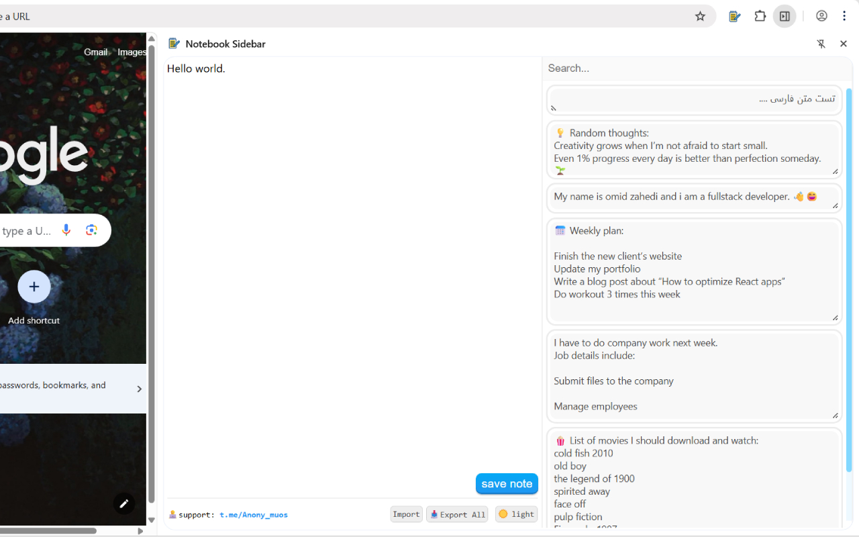Click the Add shortcut plus button
Image resolution: width=859 pixels, height=537 pixels.
point(34,287)
